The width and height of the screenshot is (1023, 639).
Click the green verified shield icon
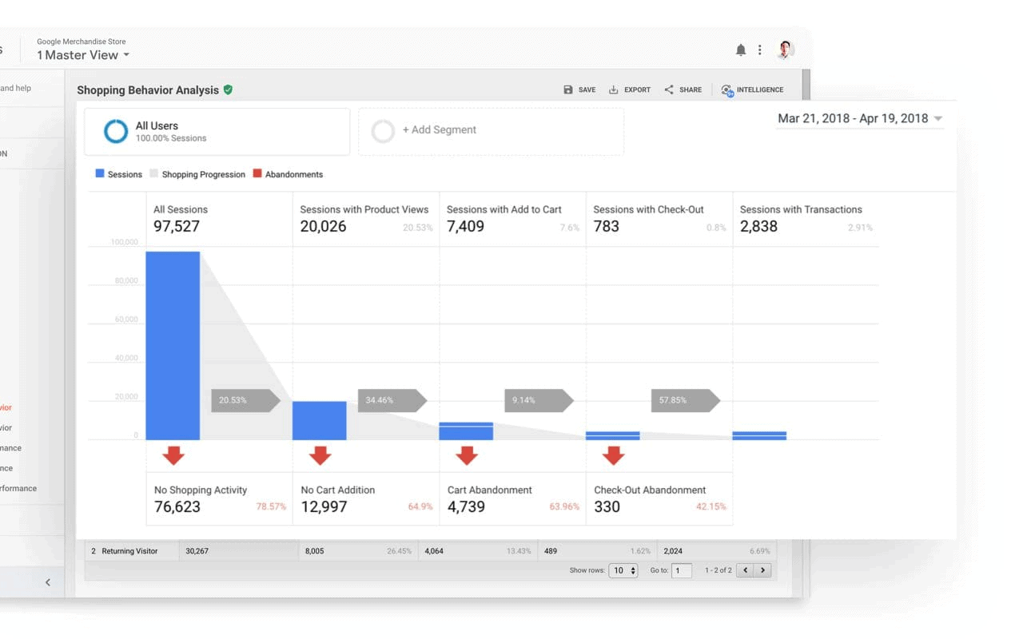229,90
